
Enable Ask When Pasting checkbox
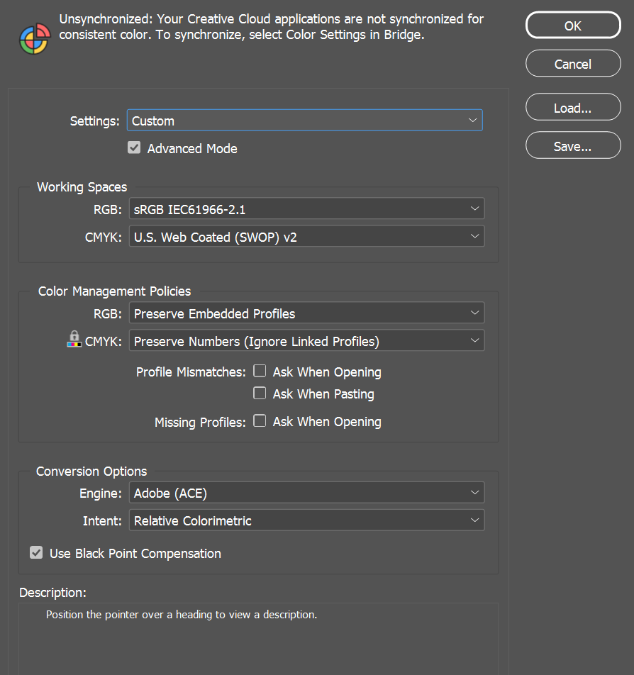(260, 393)
